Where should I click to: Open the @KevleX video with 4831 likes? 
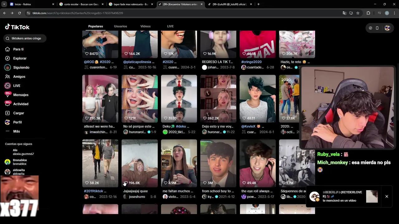(x=257, y=99)
